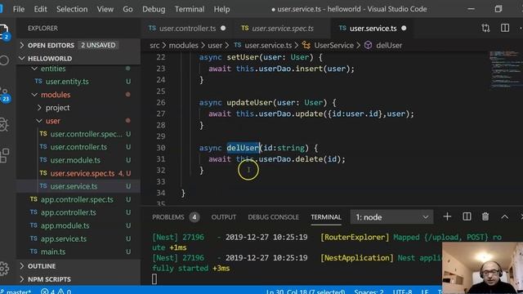Close unsaved user.service.ts tab dot
Screen dimensions: 523x294
click(404, 29)
